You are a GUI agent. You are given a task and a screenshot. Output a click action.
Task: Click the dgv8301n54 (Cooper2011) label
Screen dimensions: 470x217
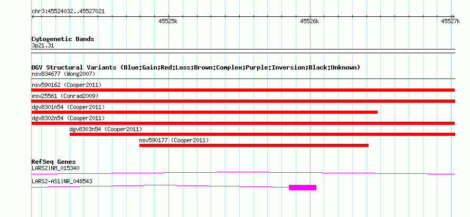click(x=68, y=107)
